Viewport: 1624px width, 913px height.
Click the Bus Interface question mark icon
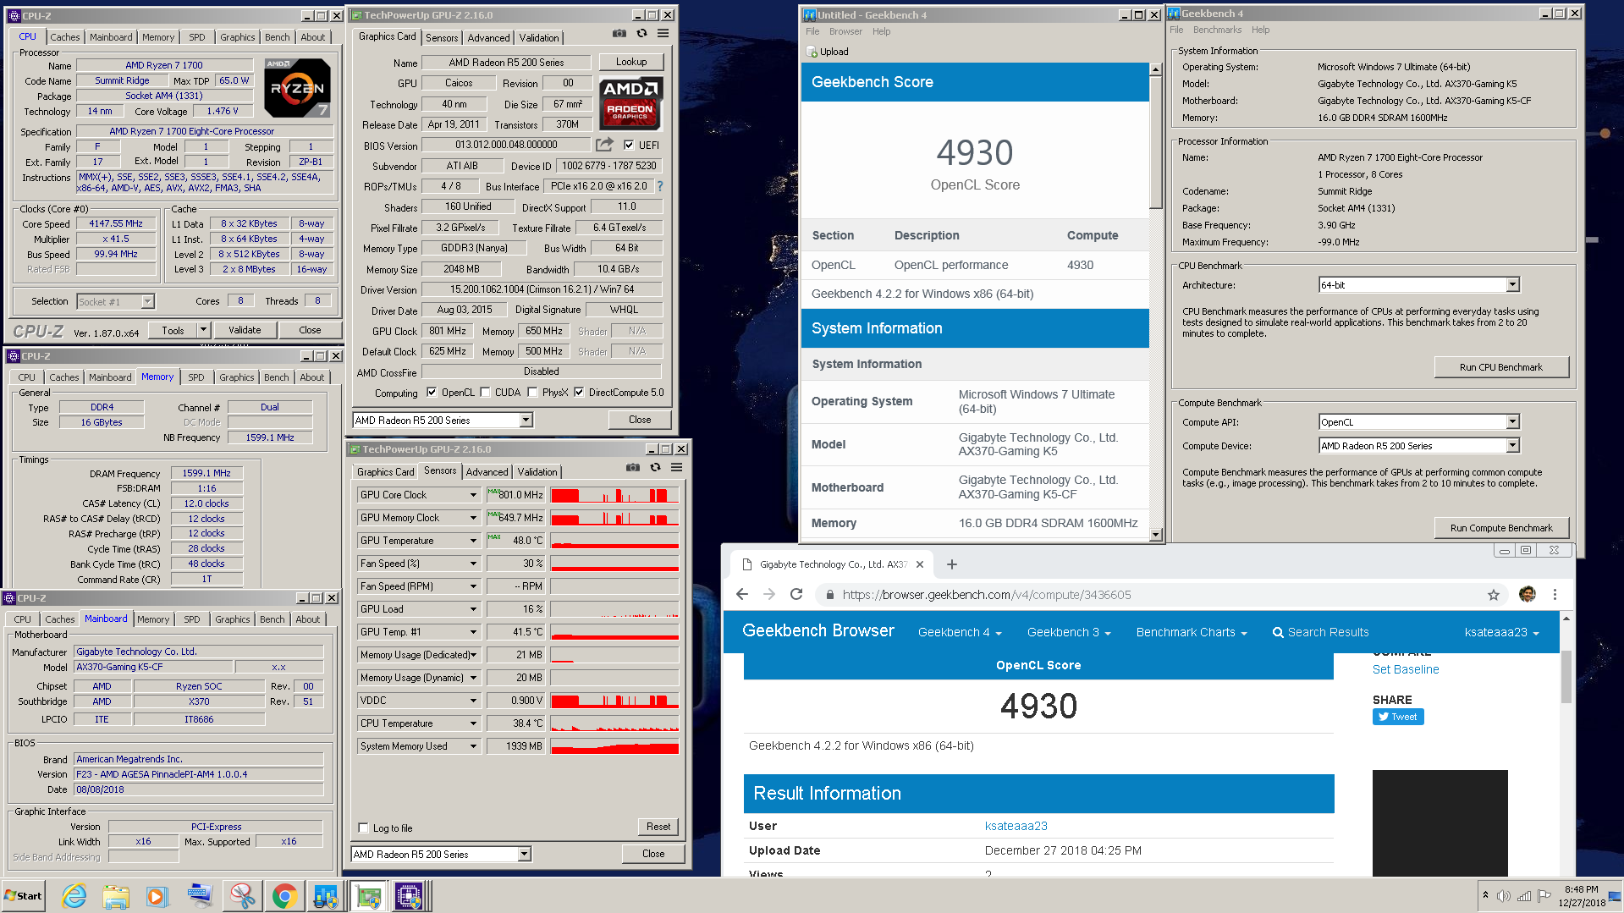point(660,186)
